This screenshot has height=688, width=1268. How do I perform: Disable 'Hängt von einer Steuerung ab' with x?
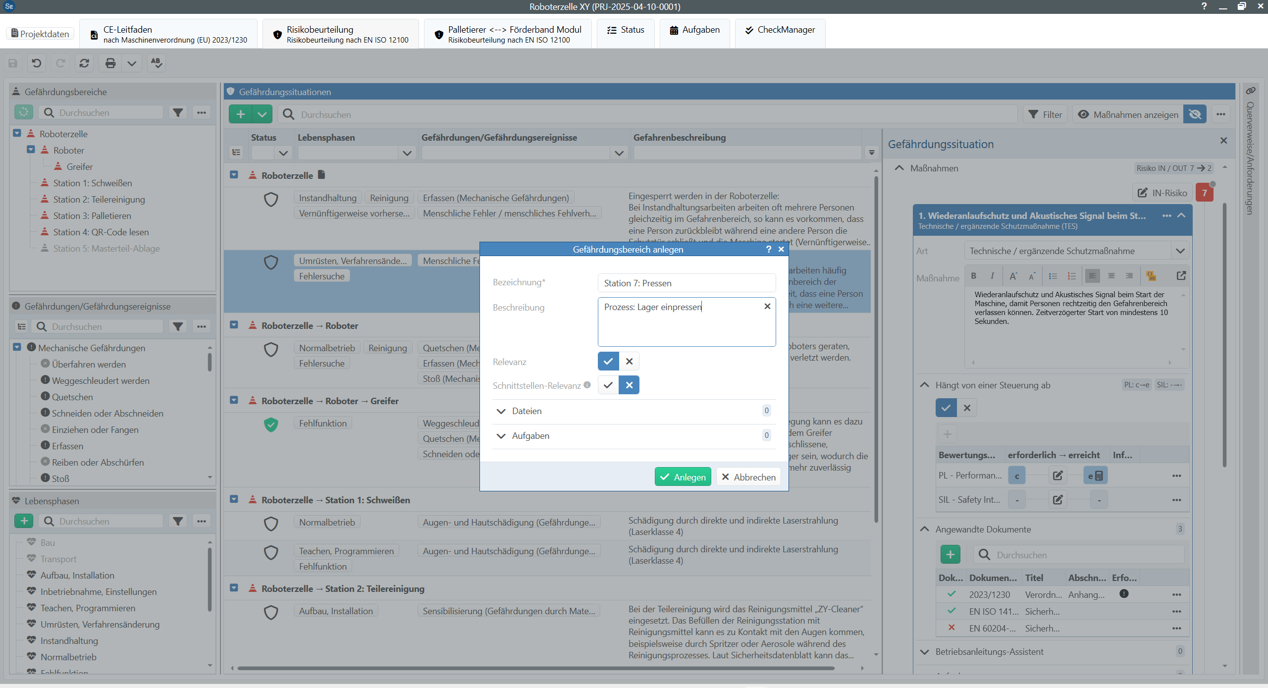point(967,408)
